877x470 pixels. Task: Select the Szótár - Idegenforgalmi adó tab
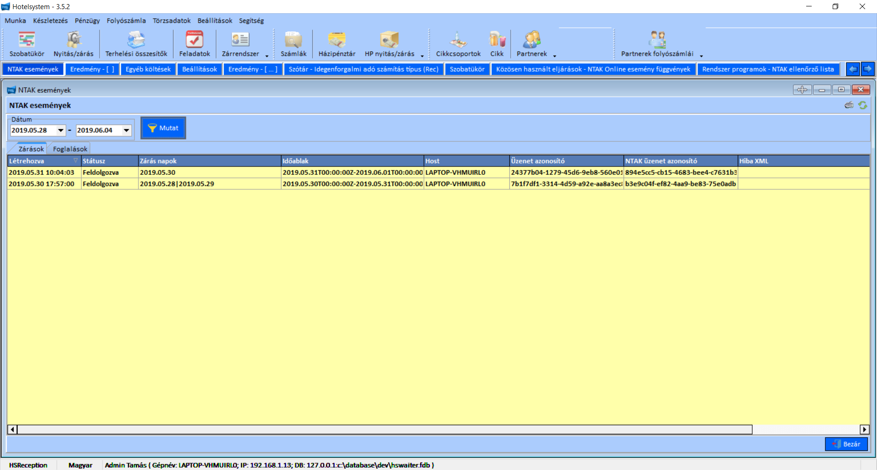pyautogui.click(x=364, y=69)
